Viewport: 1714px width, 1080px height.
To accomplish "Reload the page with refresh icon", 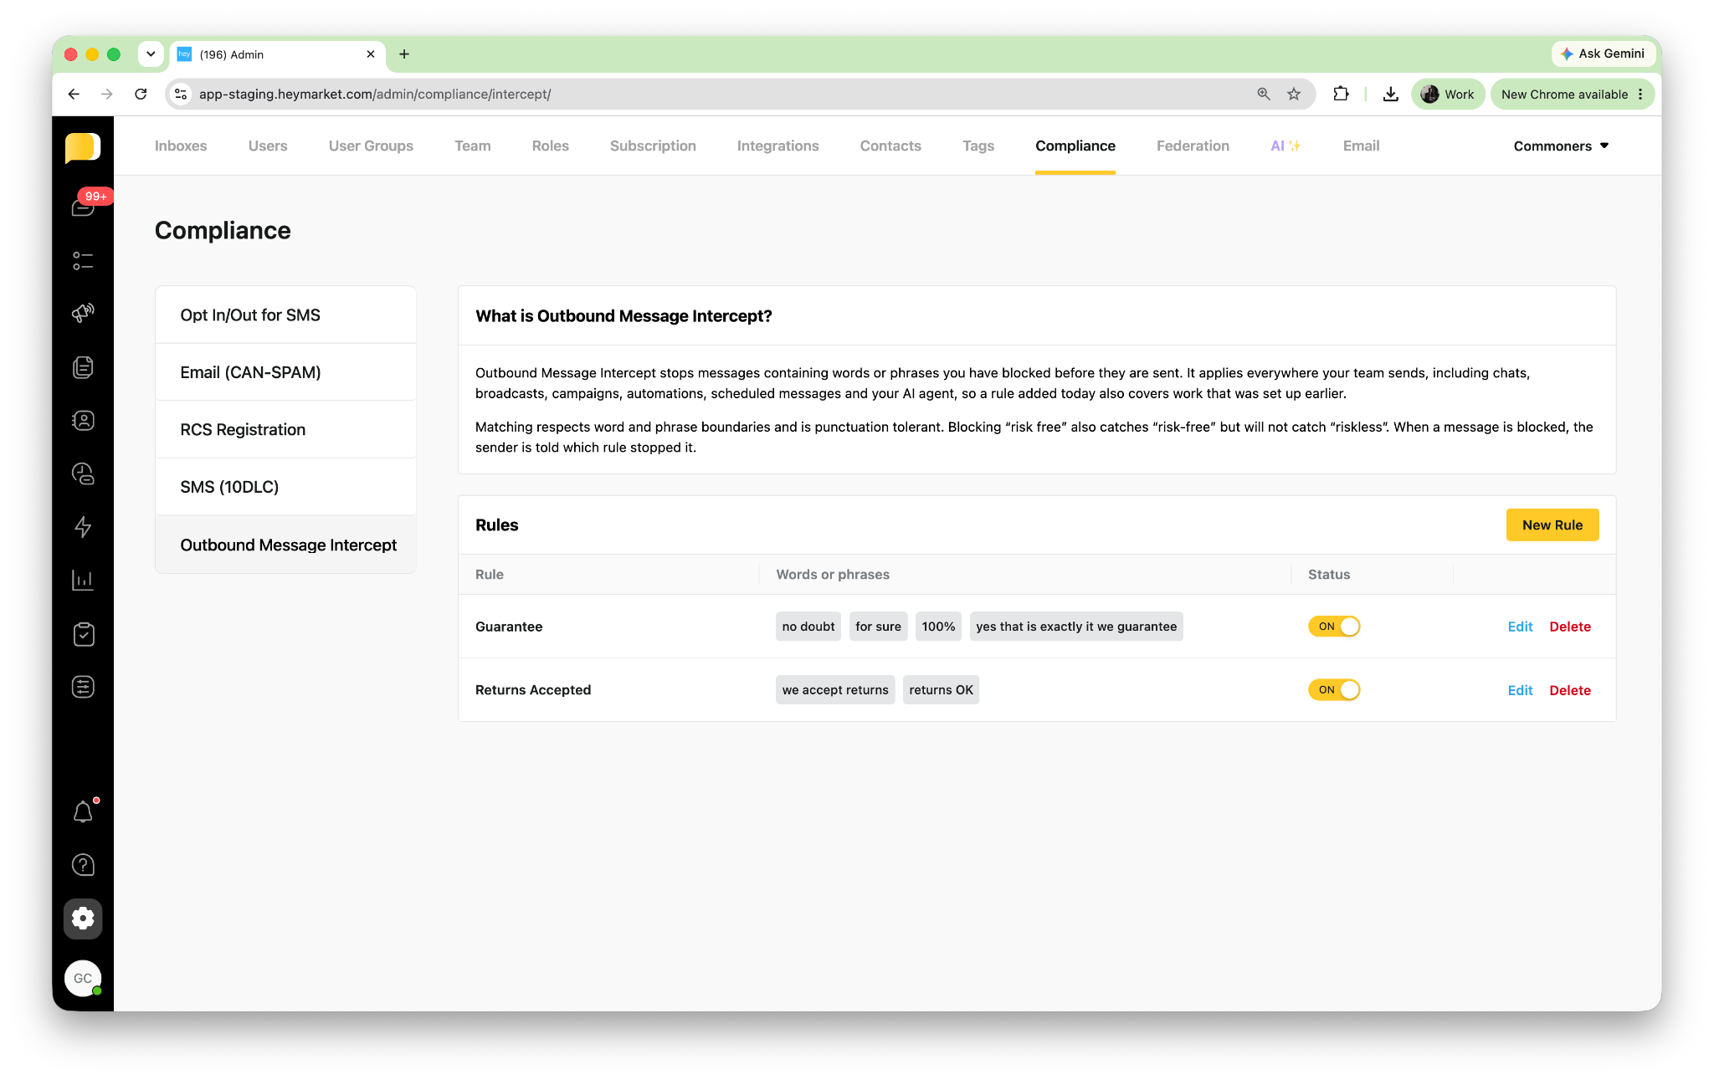I will coord(141,95).
